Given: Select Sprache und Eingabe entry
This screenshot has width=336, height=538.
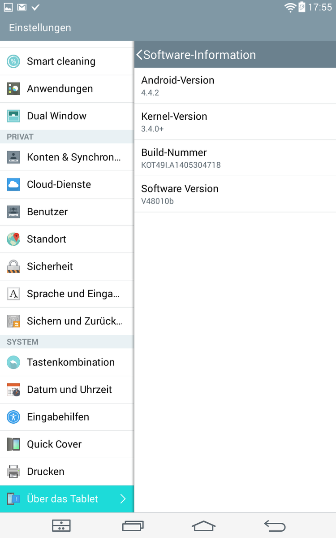Looking at the screenshot, I should coord(73,294).
